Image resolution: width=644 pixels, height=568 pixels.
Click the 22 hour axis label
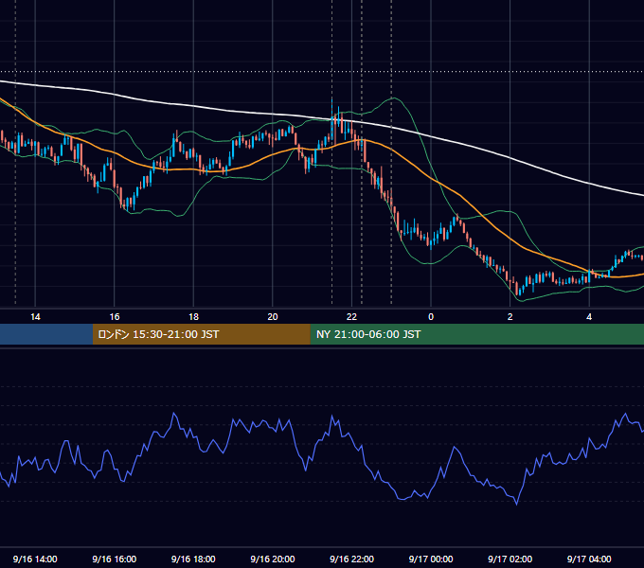click(x=351, y=317)
